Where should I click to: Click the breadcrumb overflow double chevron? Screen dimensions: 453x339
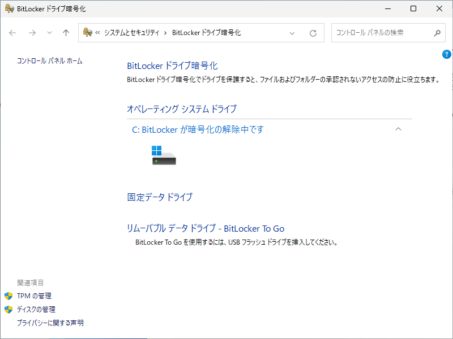[97, 33]
